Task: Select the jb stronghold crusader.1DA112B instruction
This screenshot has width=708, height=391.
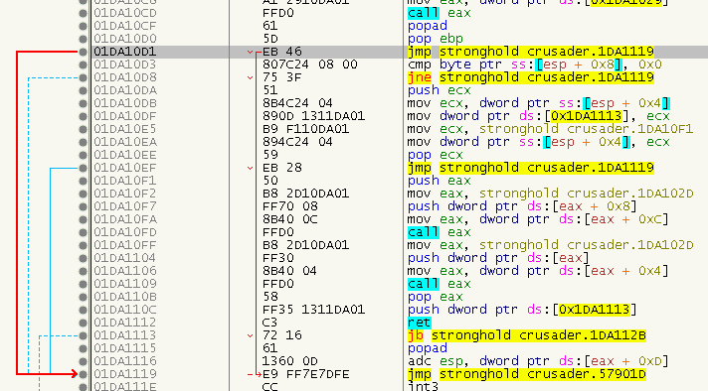Action: [x=526, y=335]
